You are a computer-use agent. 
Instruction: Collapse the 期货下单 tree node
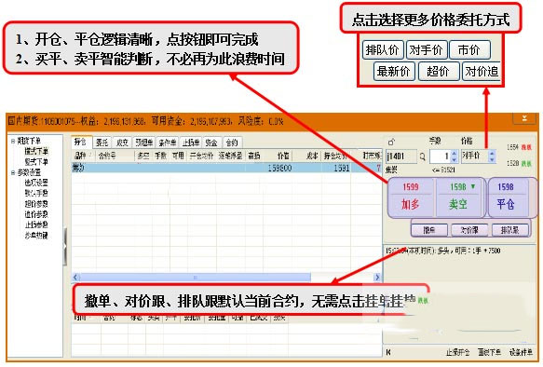click(13, 141)
